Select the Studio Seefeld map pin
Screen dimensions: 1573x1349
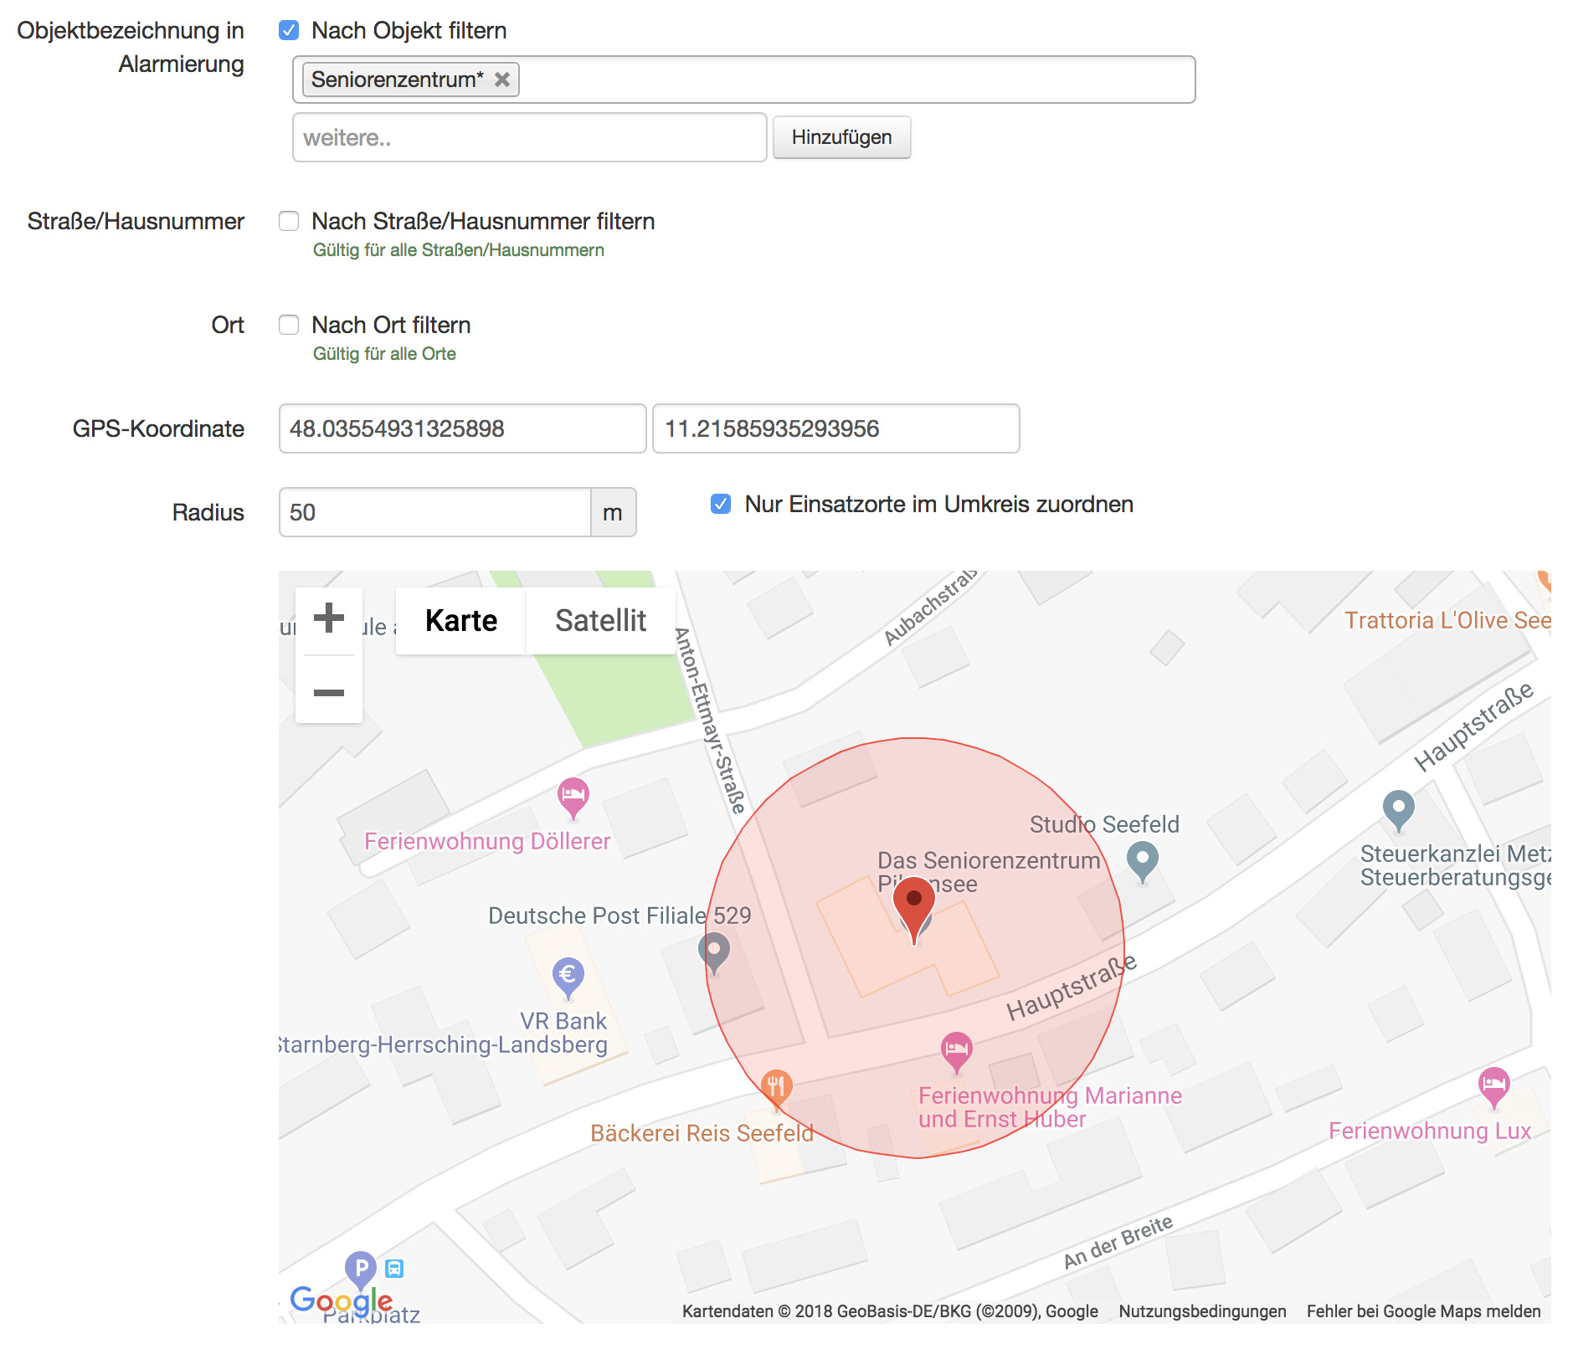[1142, 859]
